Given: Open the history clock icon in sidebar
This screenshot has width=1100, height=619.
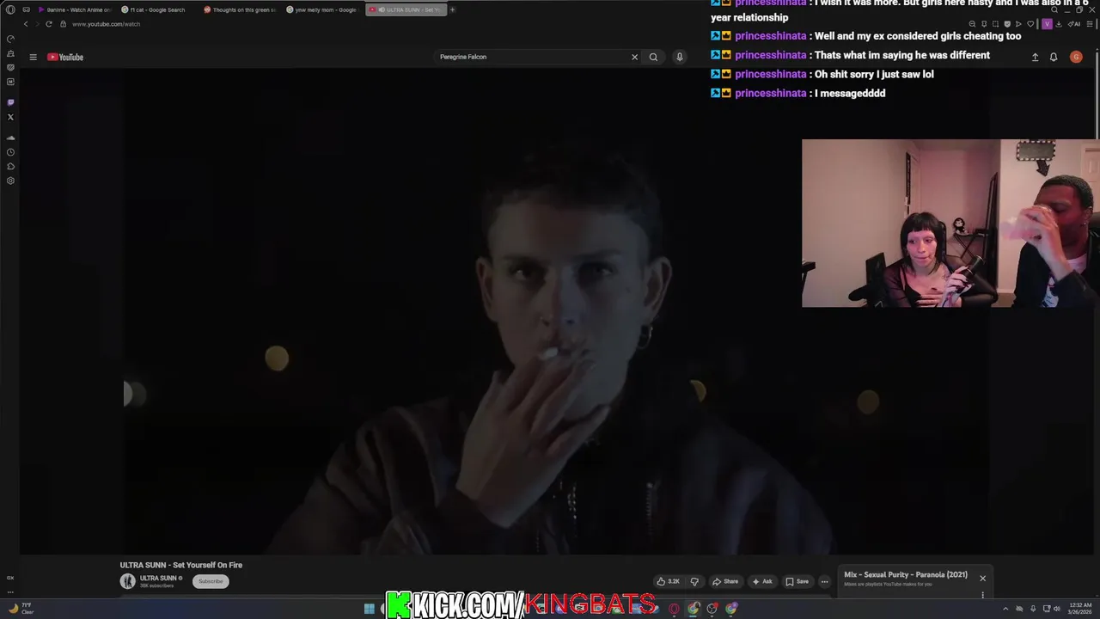Looking at the screenshot, I should click(x=10, y=152).
